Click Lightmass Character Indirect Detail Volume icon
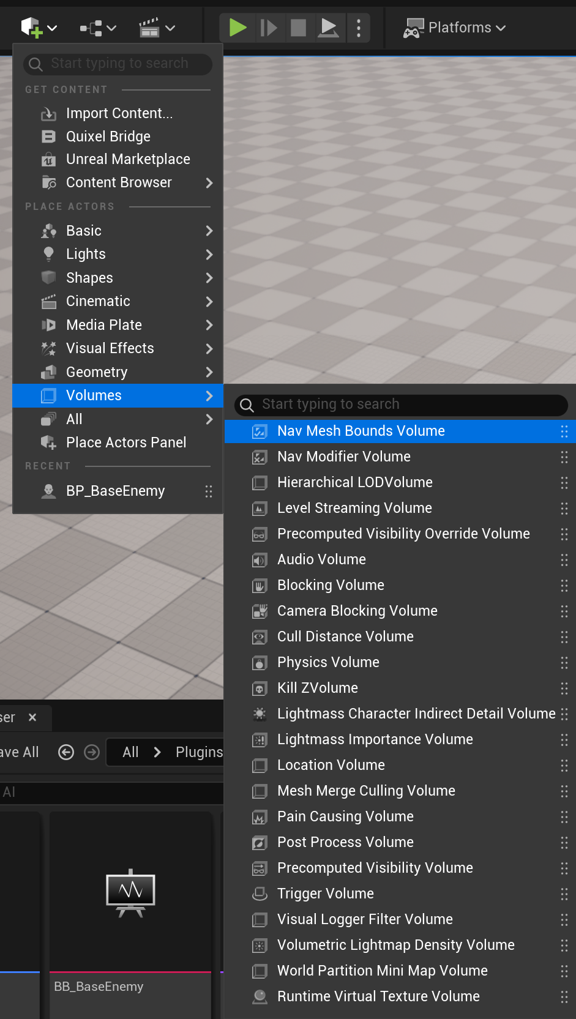Image resolution: width=576 pixels, height=1019 pixels. click(260, 714)
